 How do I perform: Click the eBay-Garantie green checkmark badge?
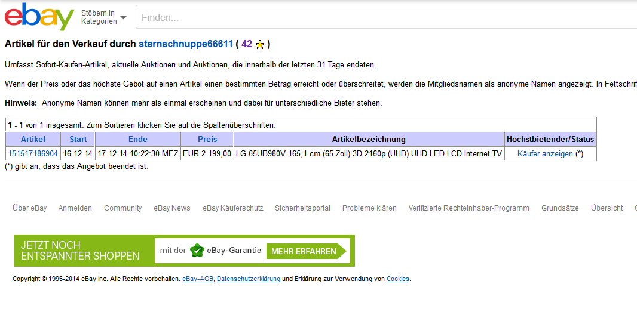(197, 251)
